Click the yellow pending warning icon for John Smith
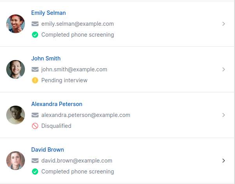The image size is (235, 184). [35, 80]
